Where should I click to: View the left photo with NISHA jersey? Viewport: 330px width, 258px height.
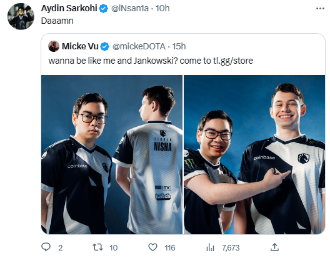[x=112, y=154]
